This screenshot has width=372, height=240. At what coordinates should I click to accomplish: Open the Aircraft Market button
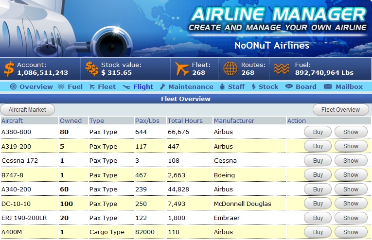[28, 110]
